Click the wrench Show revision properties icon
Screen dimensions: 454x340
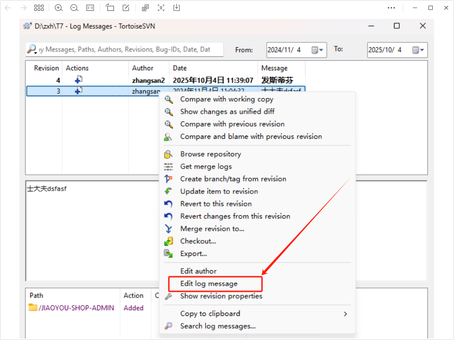pyautogui.click(x=168, y=297)
